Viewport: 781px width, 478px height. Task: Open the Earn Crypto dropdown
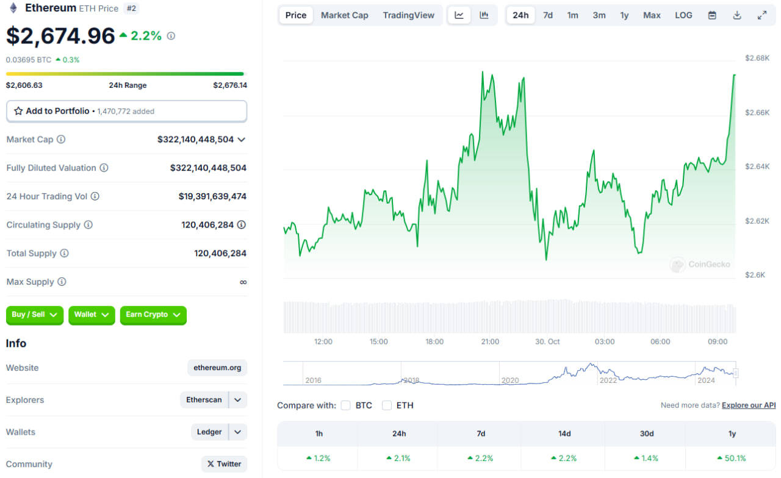(x=153, y=315)
